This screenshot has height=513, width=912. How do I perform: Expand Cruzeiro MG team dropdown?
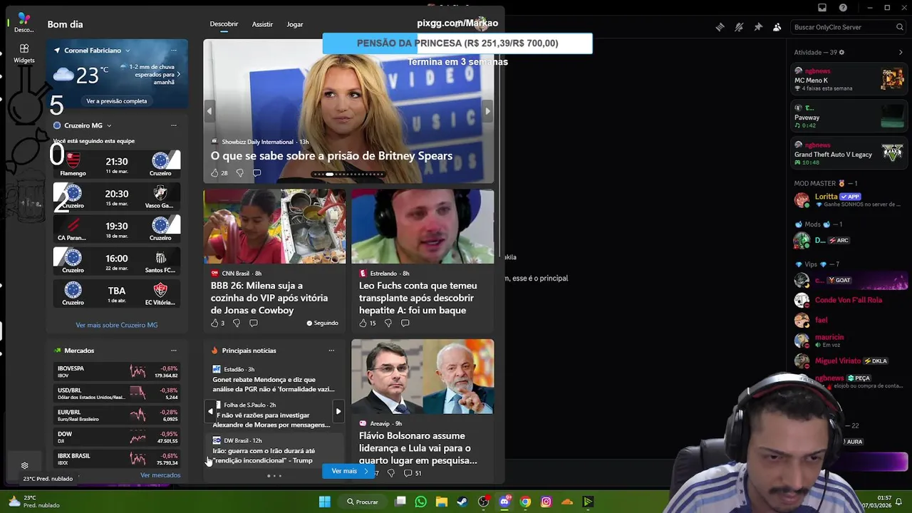pyautogui.click(x=109, y=125)
